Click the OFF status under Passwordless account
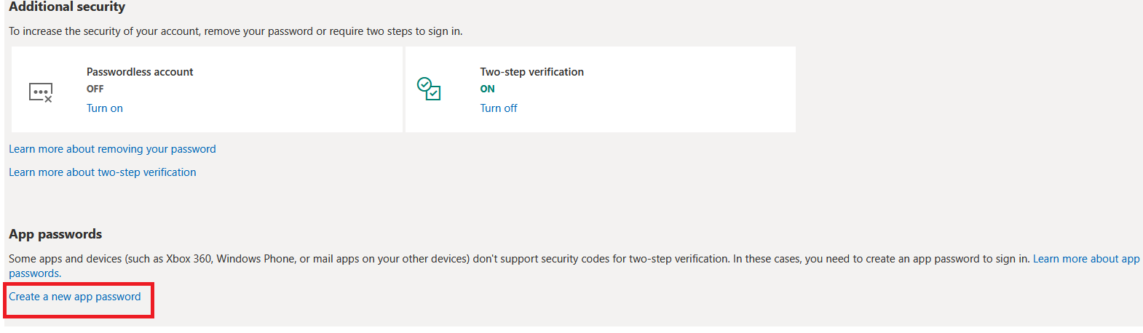 (95, 89)
